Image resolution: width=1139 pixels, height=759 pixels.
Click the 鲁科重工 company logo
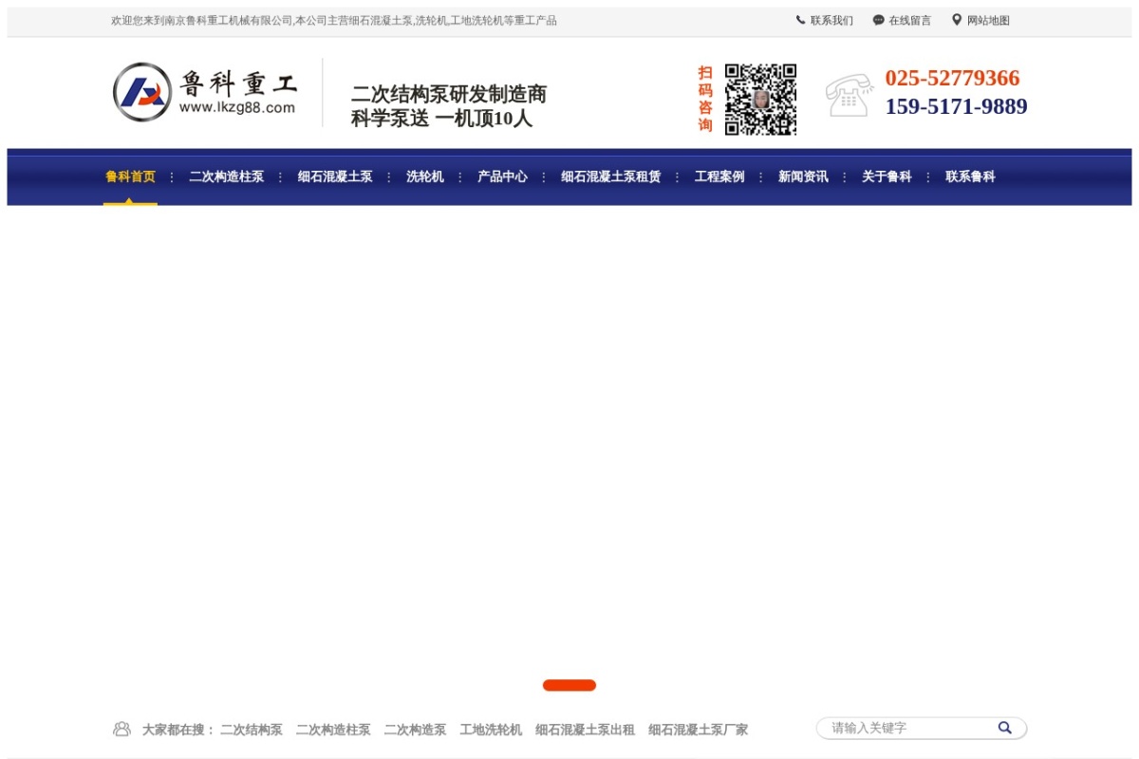pyautogui.click(x=205, y=92)
